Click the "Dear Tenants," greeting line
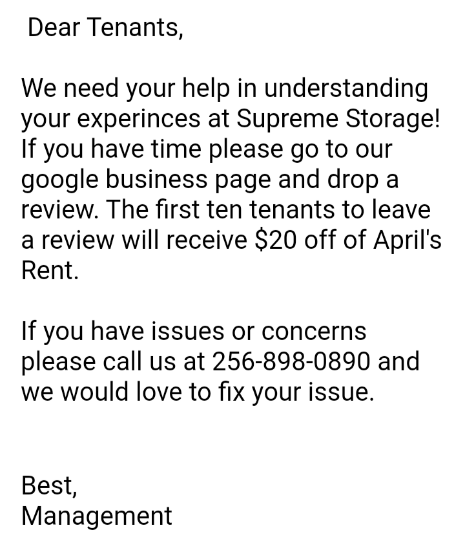The height and width of the screenshot is (541, 465). point(105,27)
